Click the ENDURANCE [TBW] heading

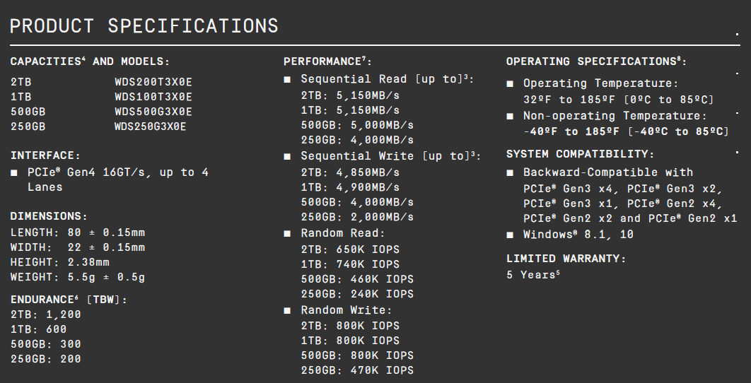coord(69,300)
